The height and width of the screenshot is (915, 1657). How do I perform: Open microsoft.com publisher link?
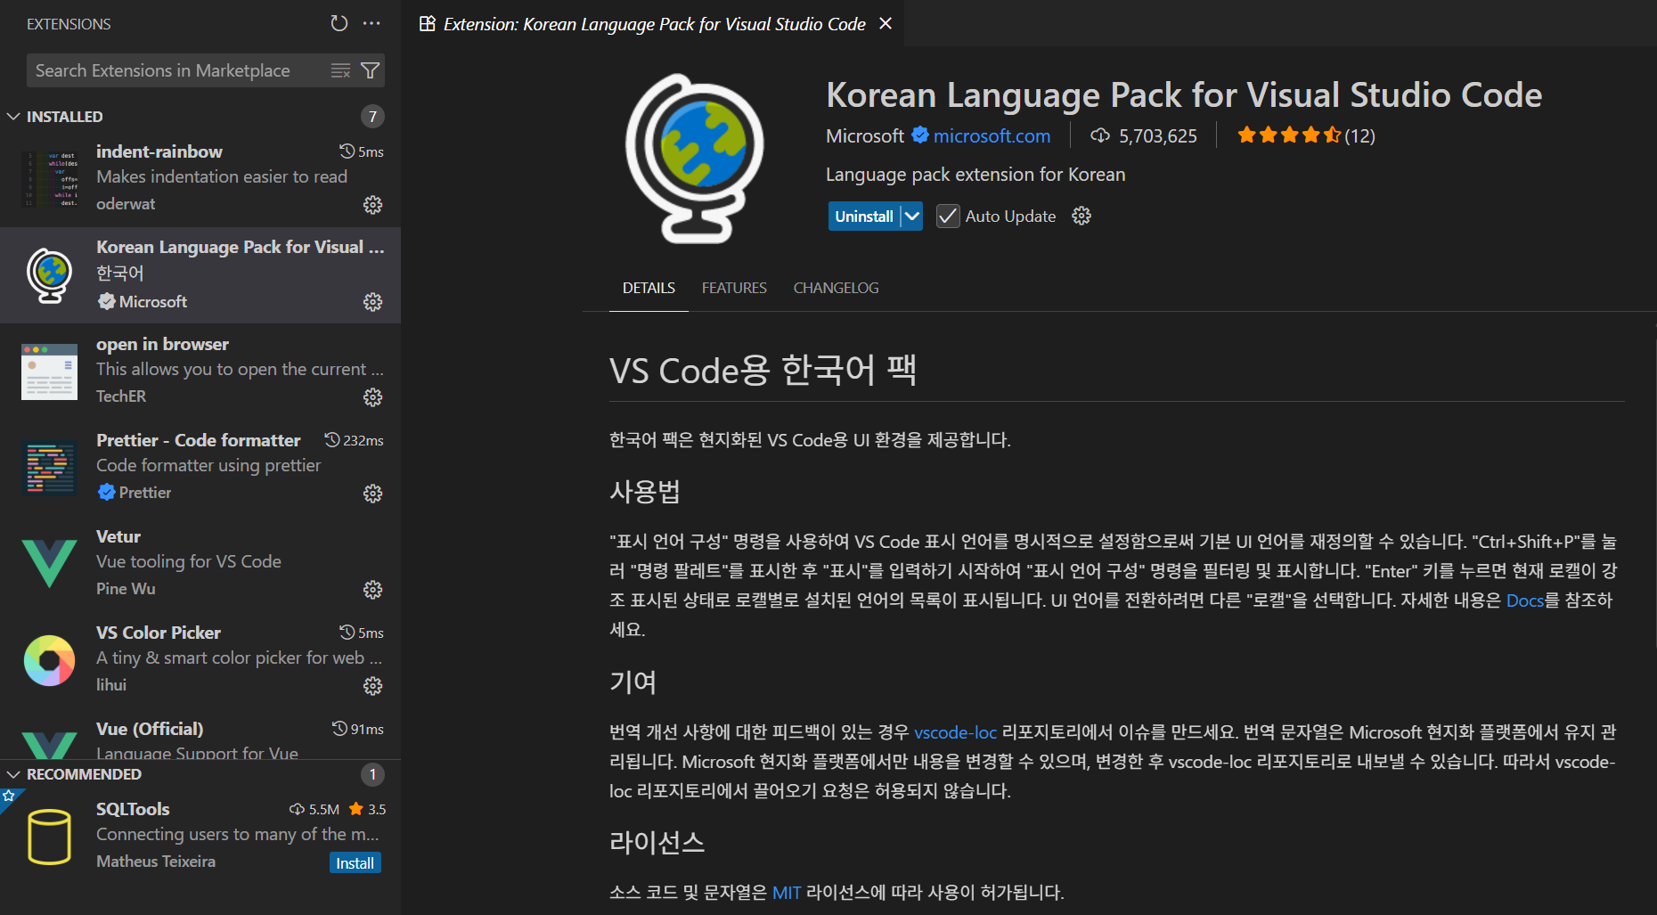(x=992, y=135)
